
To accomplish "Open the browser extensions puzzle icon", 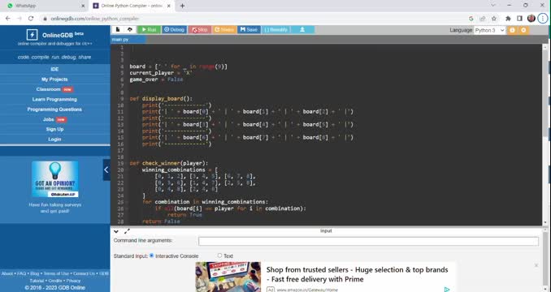I will point(508,19).
